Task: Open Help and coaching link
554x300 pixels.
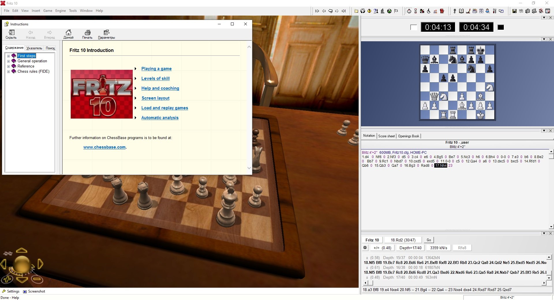Action: pyautogui.click(x=160, y=88)
